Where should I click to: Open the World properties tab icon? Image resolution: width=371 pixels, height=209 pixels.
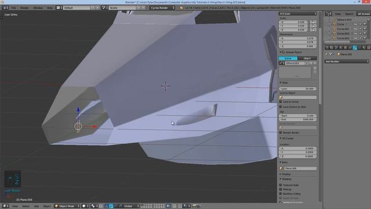[x=341, y=48]
